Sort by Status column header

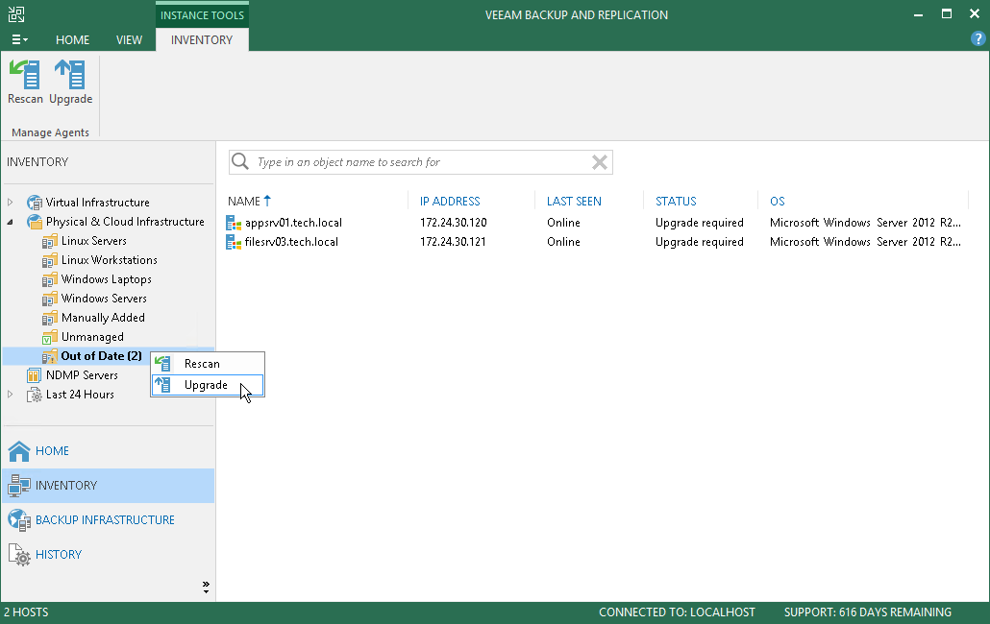676,201
